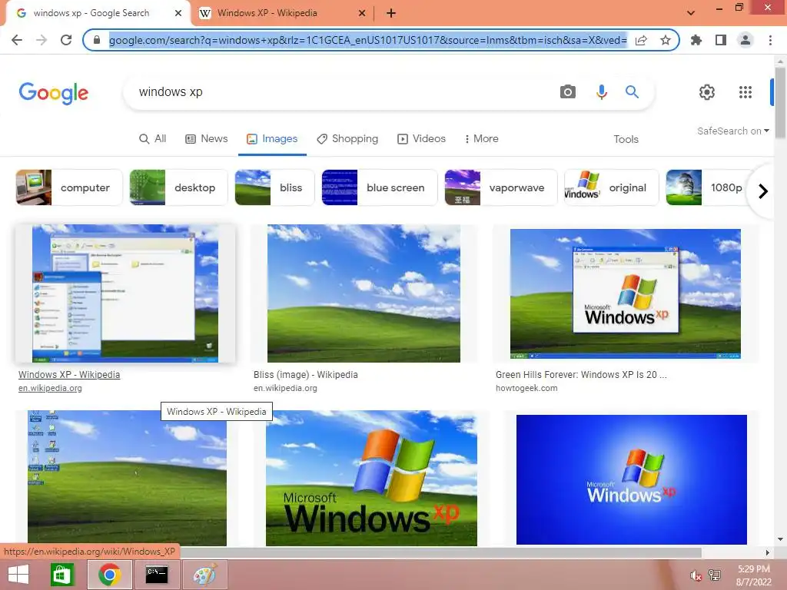The width and height of the screenshot is (787, 590).
Task: Open Paint from the taskbar
Action: coord(204,575)
